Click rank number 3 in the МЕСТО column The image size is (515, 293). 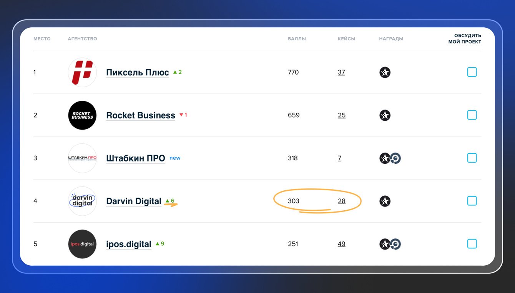click(x=35, y=158)
